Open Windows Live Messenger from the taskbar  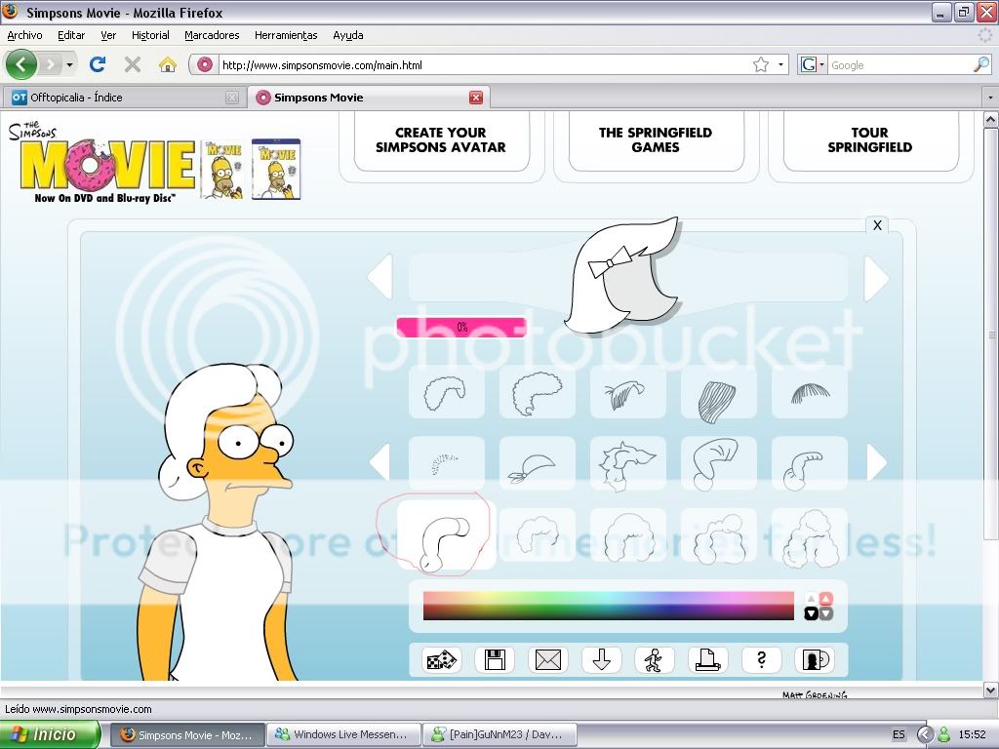click(x=345, y=735)
